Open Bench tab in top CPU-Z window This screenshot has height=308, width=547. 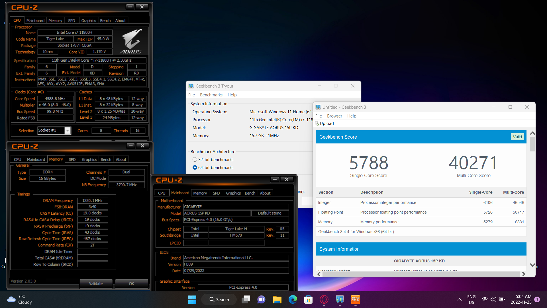(105, 21)
